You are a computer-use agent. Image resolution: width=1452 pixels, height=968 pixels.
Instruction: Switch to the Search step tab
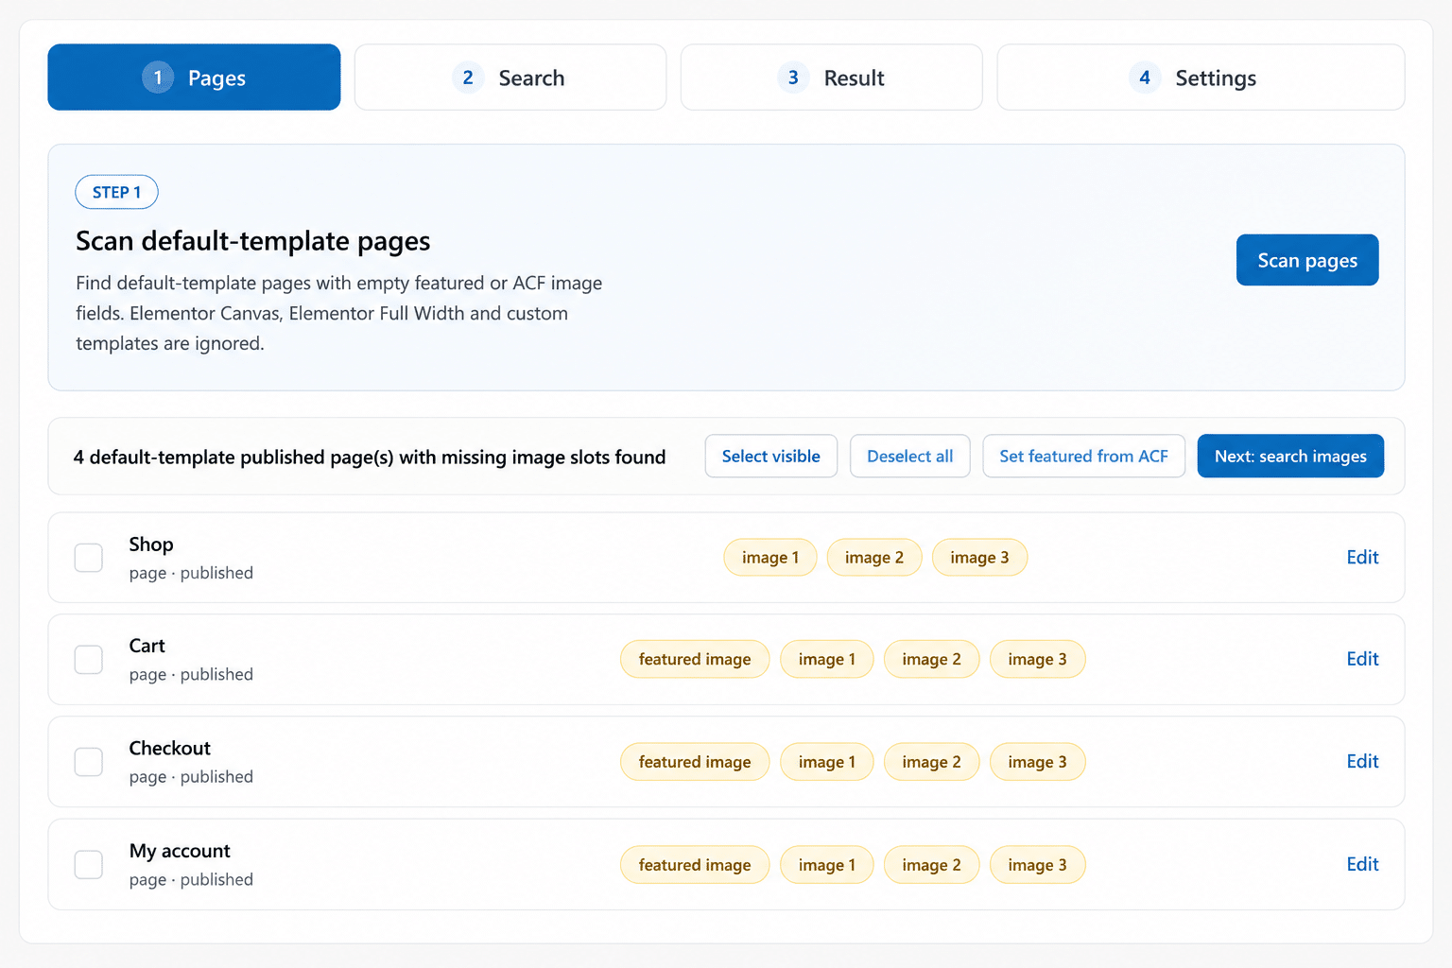510,78
